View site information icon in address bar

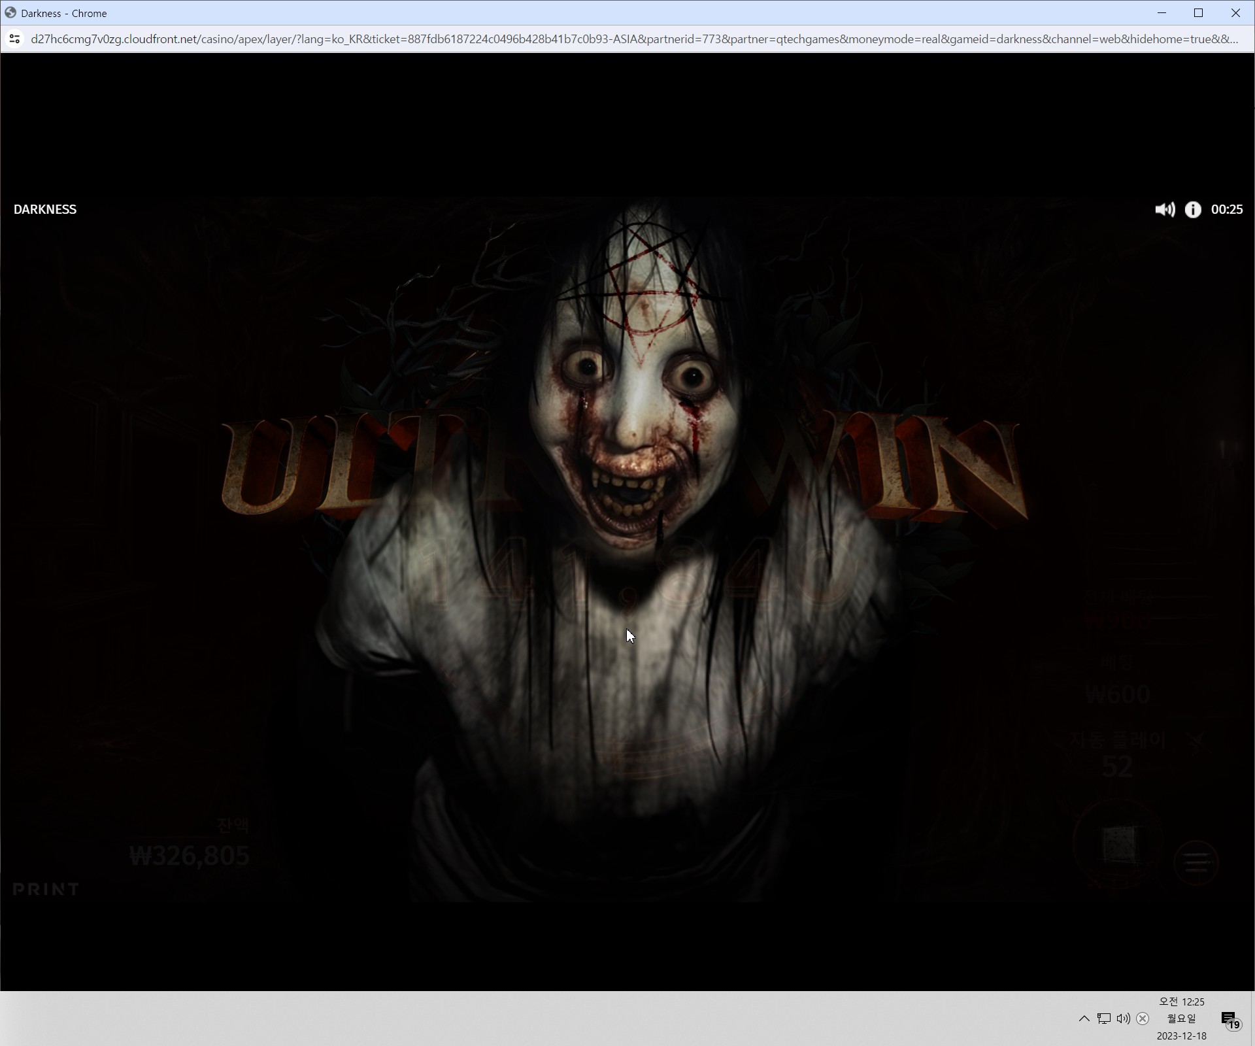pyautogui.click(x=14, y=39)
